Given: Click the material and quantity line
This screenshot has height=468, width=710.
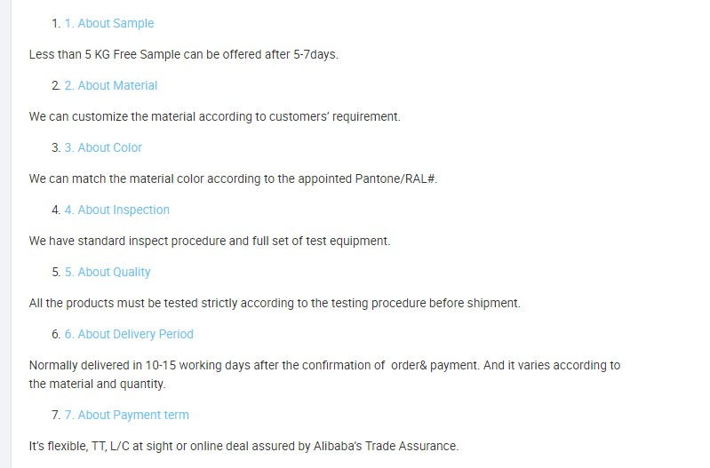Looking at the screenshot, I should pos(98,384).
